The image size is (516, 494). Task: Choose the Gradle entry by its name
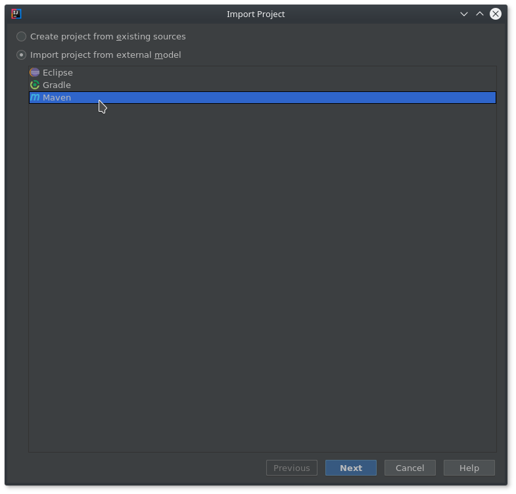(57, 85)
